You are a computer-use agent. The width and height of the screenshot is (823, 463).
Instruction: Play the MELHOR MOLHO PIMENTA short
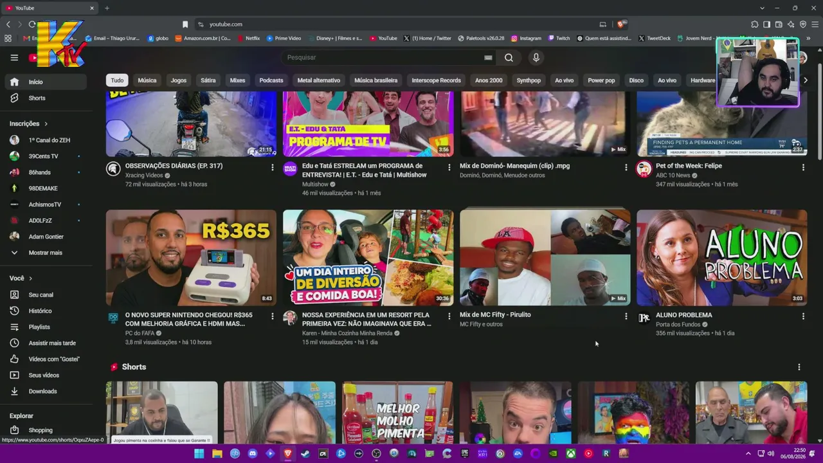397,412
